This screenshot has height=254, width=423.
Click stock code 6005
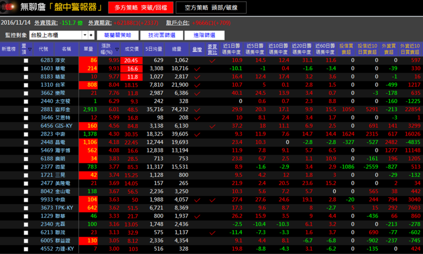pyautogui.click(x=47, y=241)
